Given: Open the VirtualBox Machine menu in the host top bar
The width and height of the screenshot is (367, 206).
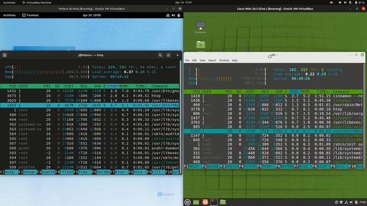Looking at the screenshot, I should [37, 2].
